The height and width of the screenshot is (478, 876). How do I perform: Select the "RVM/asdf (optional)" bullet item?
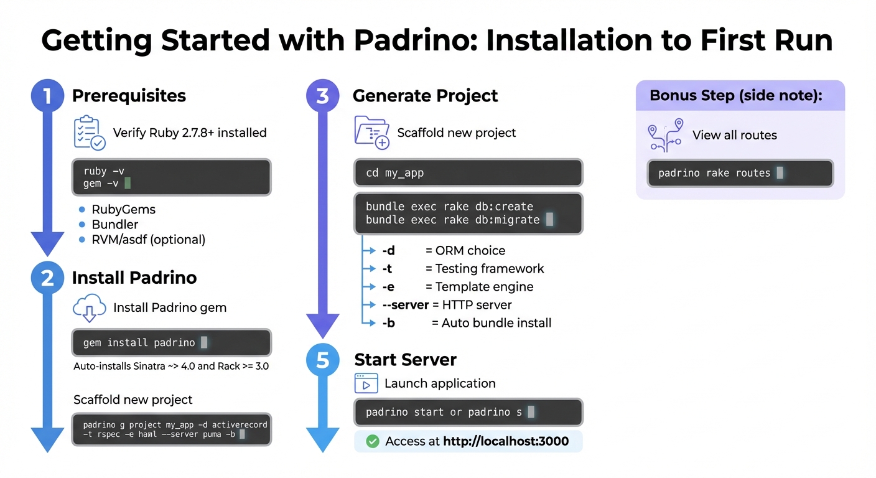148,240
